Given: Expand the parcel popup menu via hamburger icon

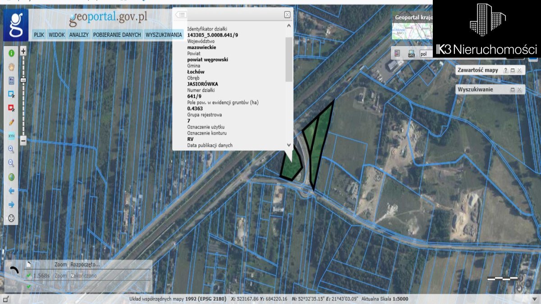Looking at the screenshot, I should (x=182, y=14).
